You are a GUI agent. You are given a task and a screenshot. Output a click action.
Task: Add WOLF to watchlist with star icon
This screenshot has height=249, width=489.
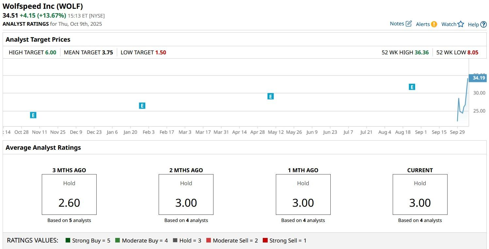461,24
